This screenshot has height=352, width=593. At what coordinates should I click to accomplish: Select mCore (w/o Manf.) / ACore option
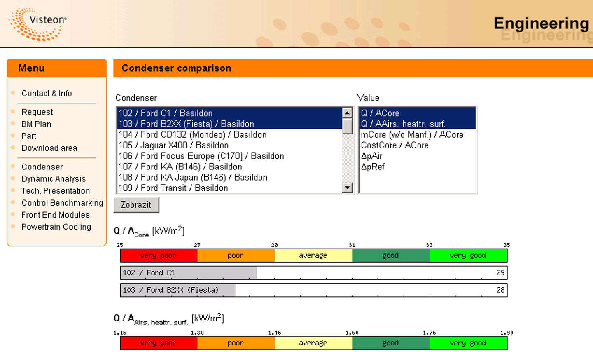(x=418, y=134)
